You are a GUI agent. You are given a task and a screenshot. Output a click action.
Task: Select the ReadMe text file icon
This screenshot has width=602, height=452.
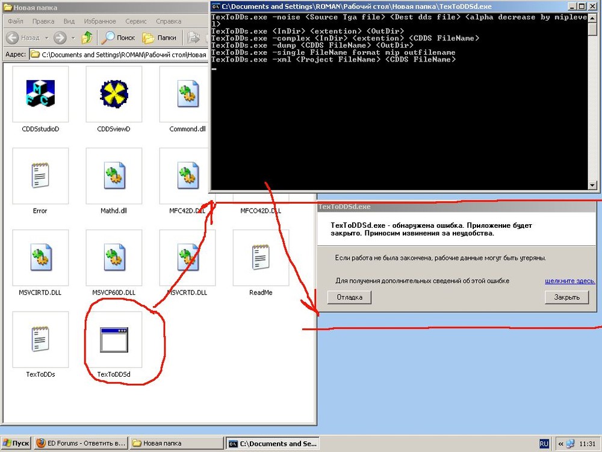[261, 257]
